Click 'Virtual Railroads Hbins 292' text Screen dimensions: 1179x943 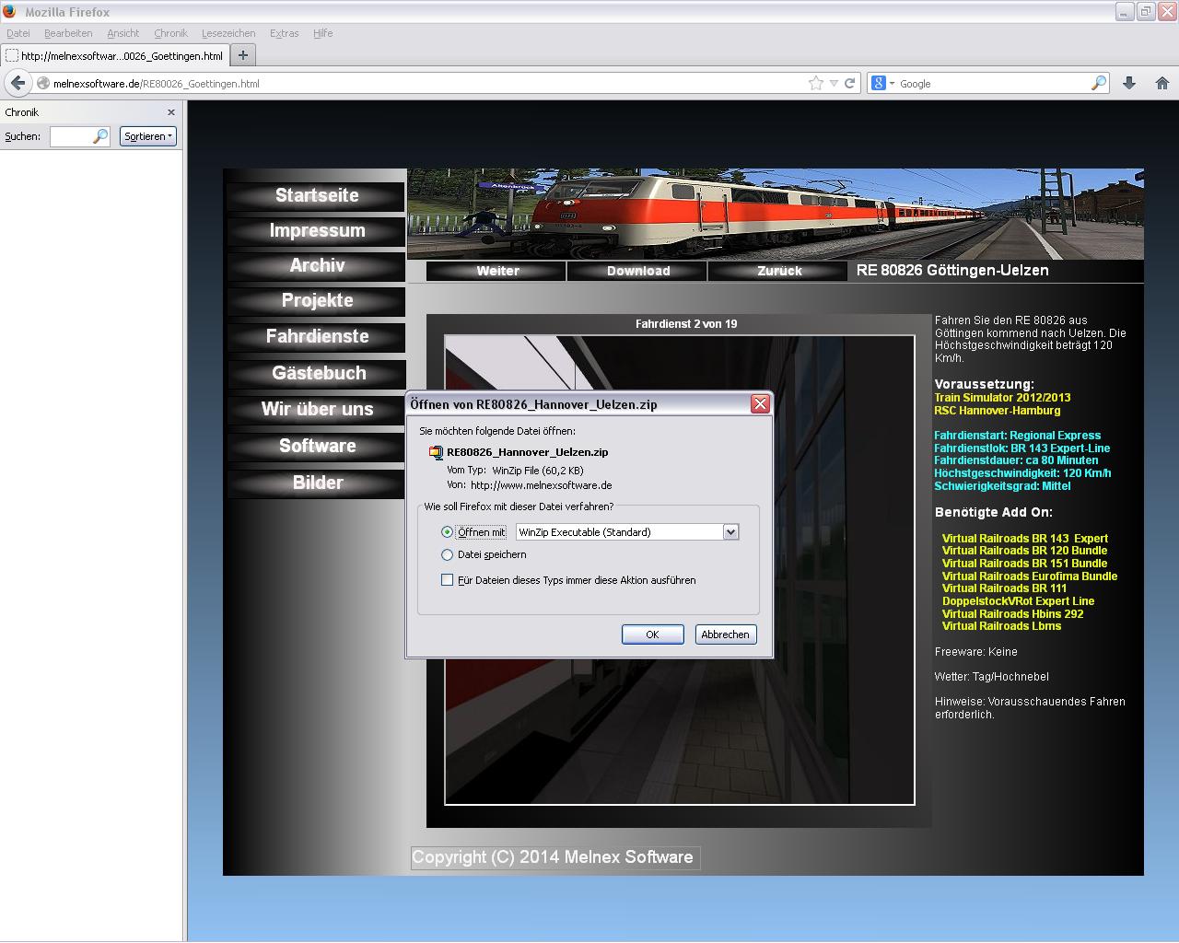click(1013, 614)
